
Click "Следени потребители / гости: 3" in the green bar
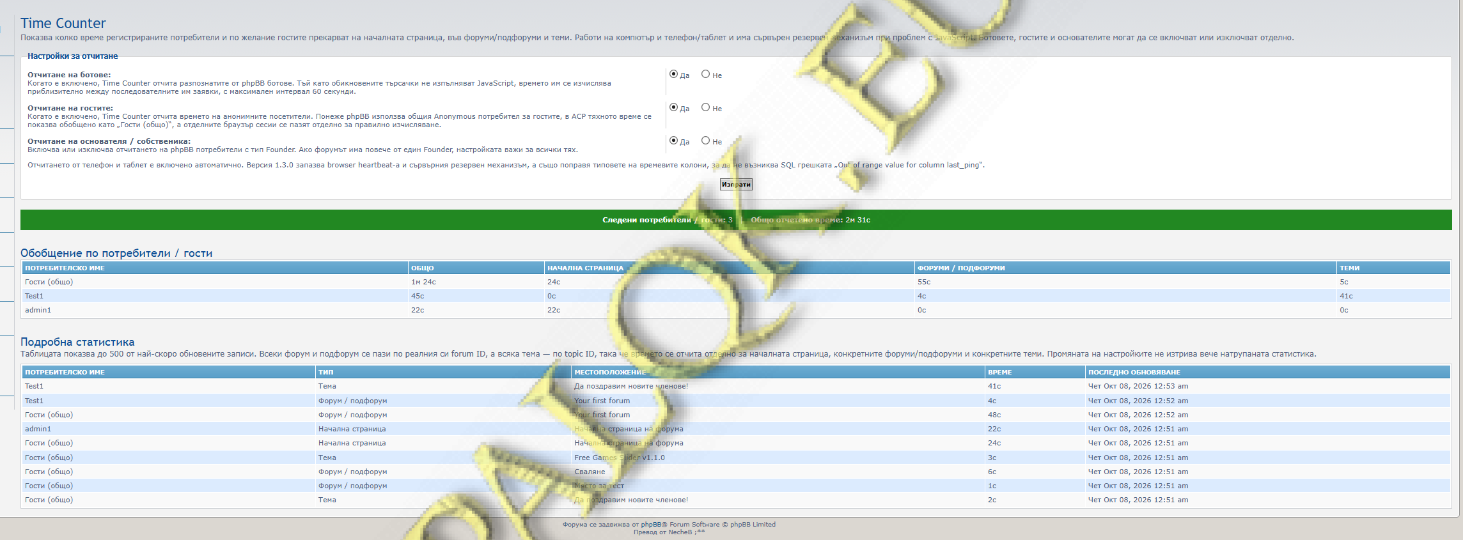tap(668, 220)
